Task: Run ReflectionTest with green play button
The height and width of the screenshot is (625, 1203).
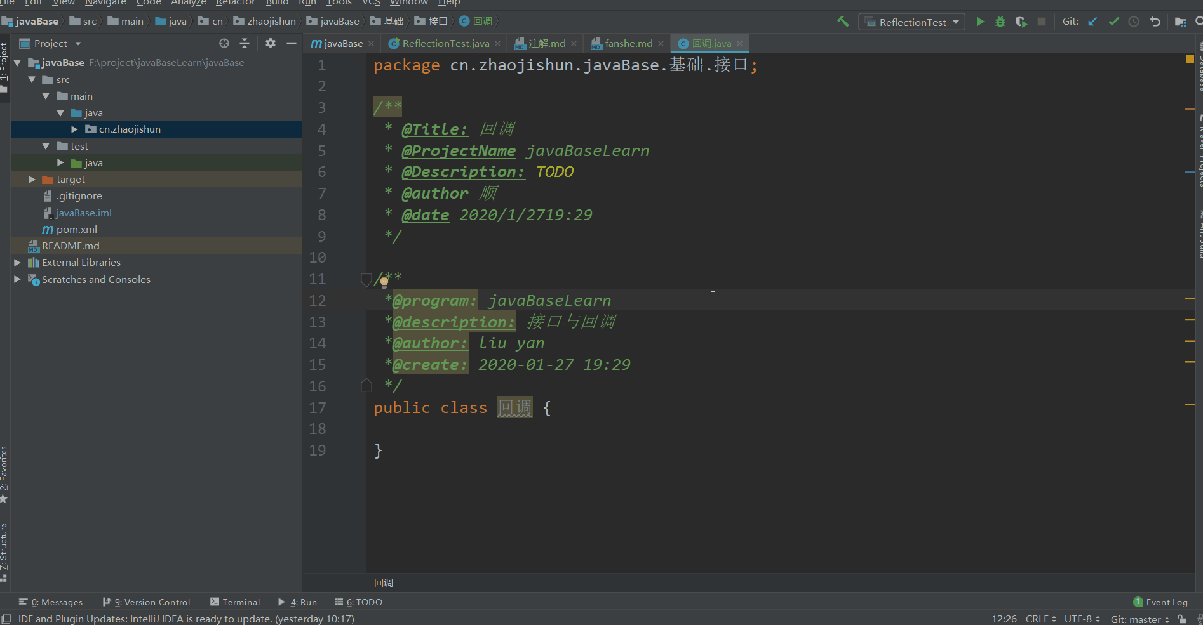Action: pyautogui.click(x=980, y=22)
